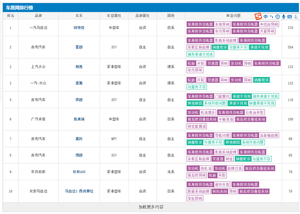Click the 中控台异响 issue tag
This screenshot has width=300, height=214.
(x=269, y=24)
